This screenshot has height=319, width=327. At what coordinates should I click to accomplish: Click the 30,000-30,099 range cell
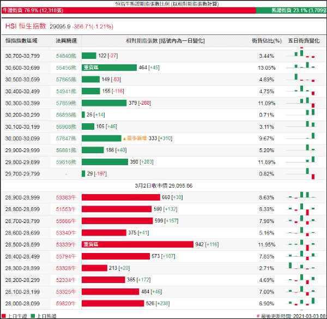click(22, 139)
